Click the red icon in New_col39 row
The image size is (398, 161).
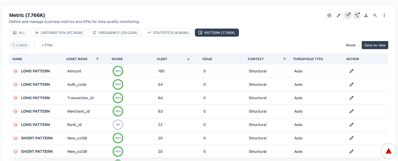click(x=15, y=151)
